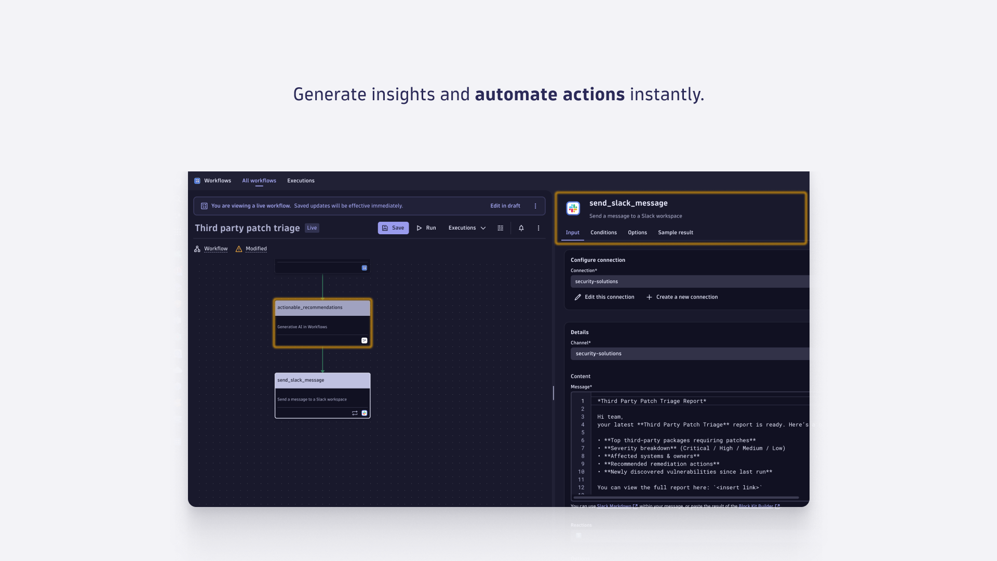Click the Edit in draft button
Image resolution: width=997 pixels, height=561 pixels.
tap(505, 206)
